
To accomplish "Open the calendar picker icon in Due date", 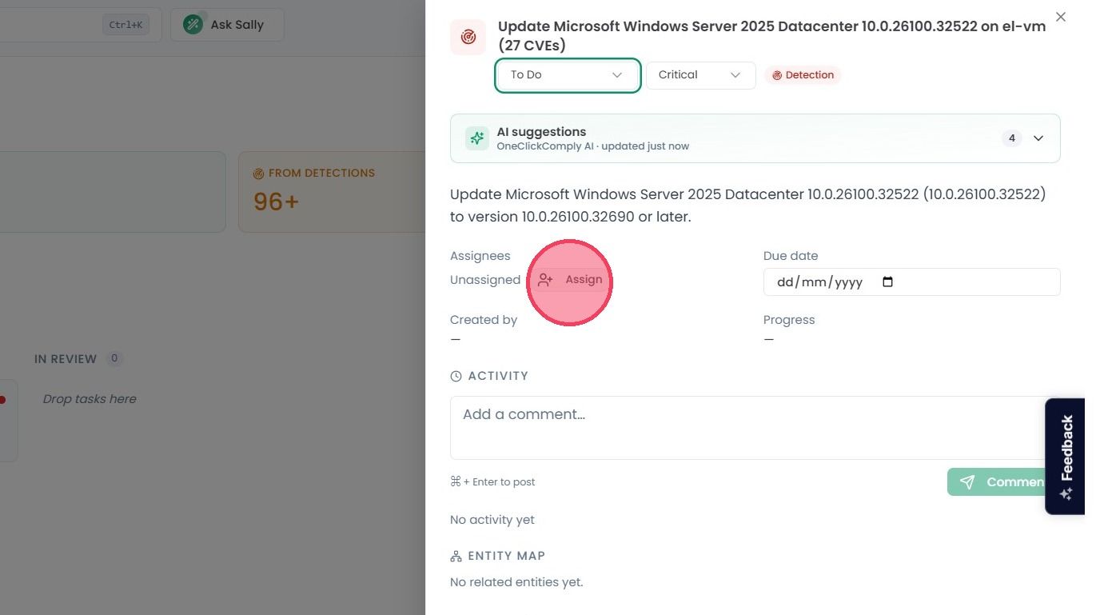I will pyautogui.click(x=887, y=282).
